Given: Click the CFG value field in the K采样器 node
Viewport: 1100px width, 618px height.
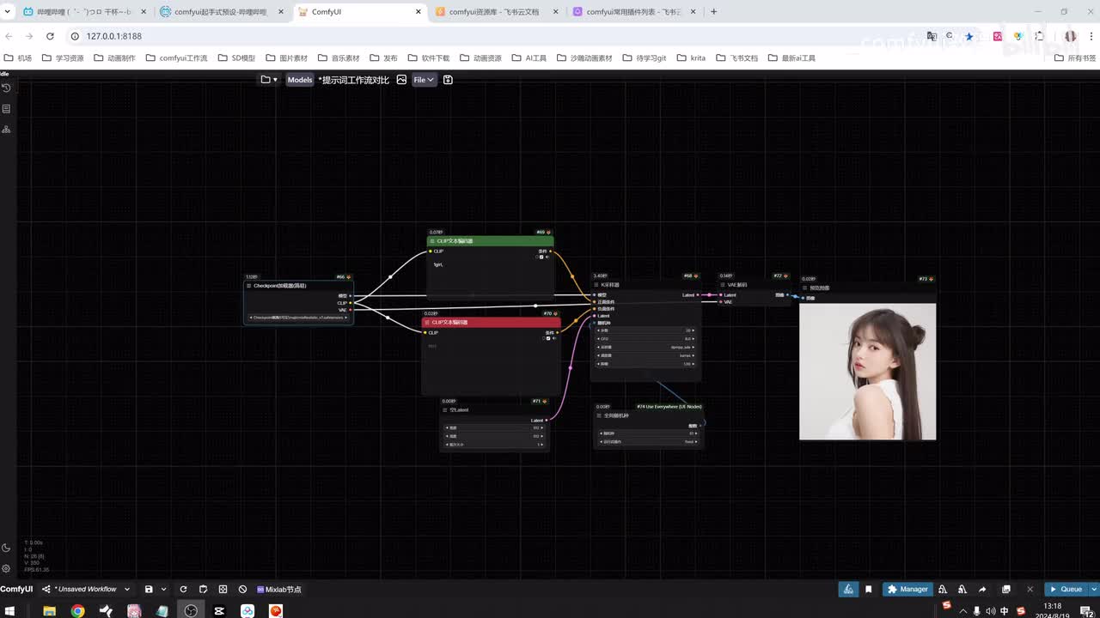Looking at the screenshot, I should pos(645,339).
